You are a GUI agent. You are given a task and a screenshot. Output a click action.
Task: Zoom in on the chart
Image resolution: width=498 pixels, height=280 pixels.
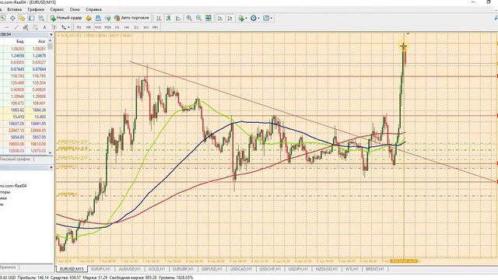(x=189, y=18)
